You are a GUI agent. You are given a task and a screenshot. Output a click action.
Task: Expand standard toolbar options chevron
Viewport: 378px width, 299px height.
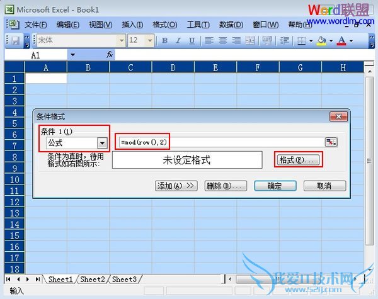pyautogui.click(x=27, y=41)
